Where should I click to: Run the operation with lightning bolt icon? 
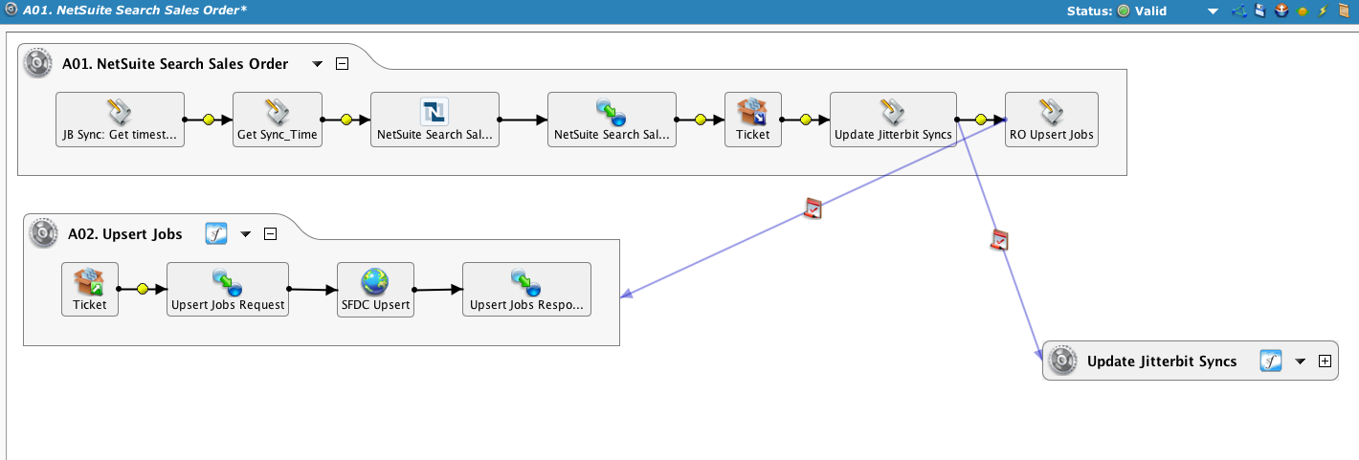pyautogui.click(x=1324, y=11)
